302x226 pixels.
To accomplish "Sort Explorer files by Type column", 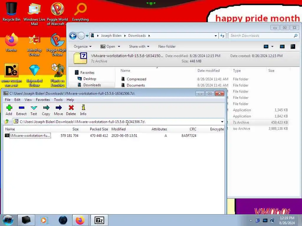I will pos(249,71).
